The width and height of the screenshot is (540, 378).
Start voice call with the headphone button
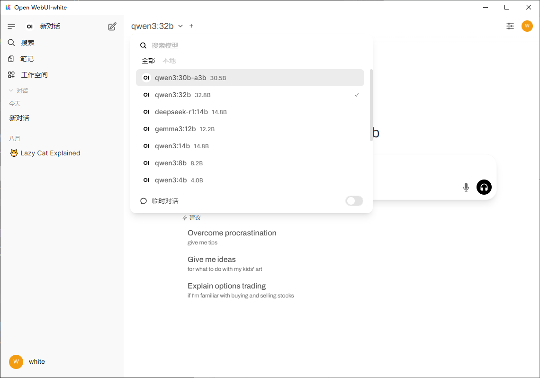coord(484,187)
